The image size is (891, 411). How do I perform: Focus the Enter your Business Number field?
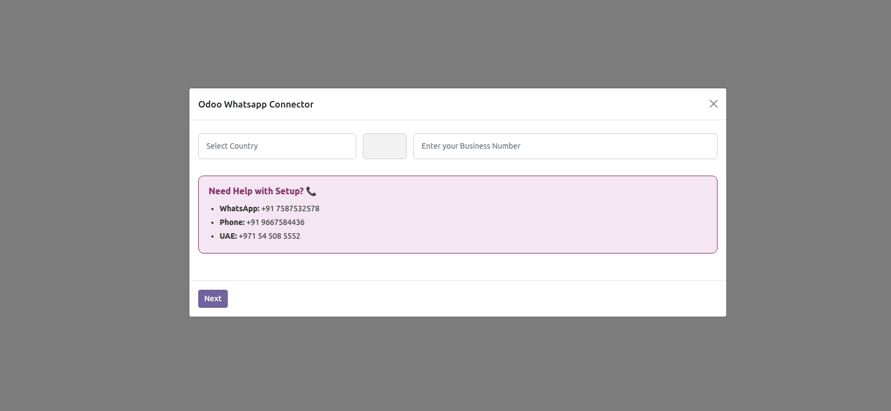point(565,146)
